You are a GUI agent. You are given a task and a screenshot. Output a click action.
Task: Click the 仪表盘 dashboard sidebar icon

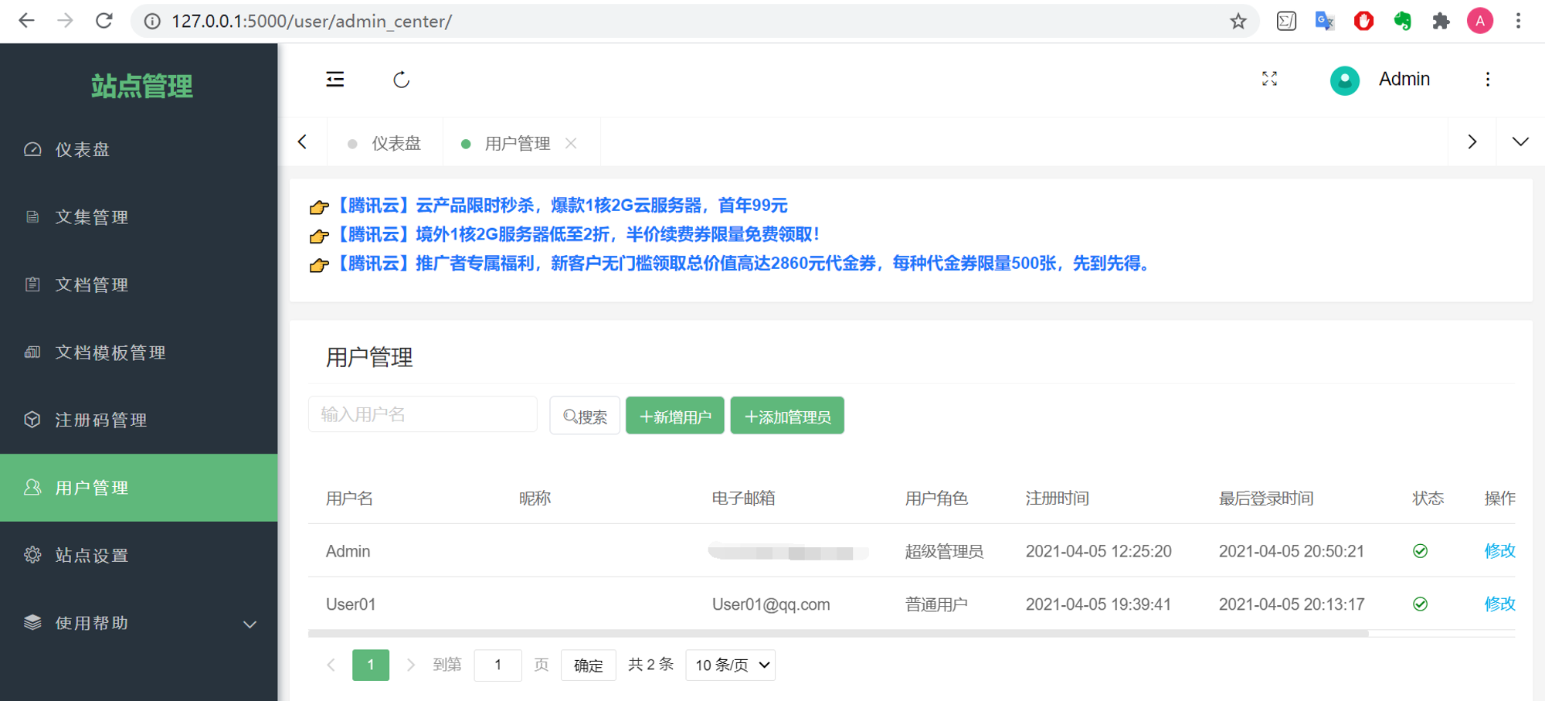32,149
